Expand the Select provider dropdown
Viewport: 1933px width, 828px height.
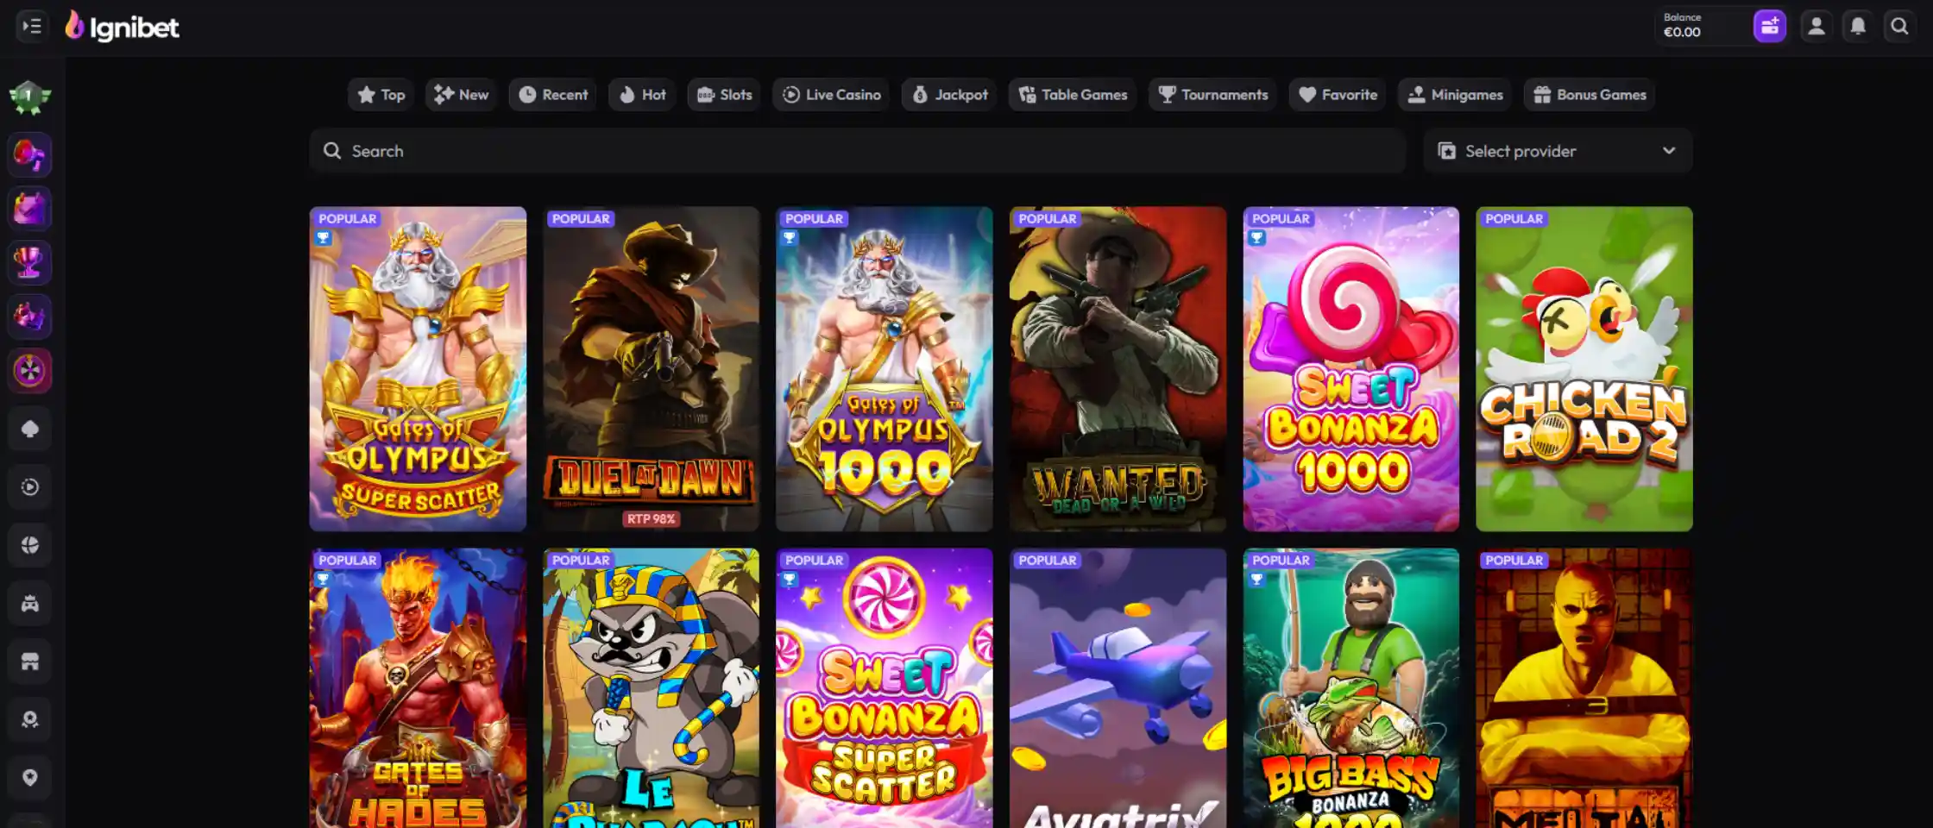[x=1558, y=151]
